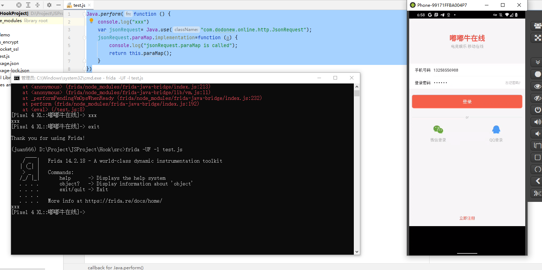Select the s_encrypt item in project tree
Screen dimensions: 542x270
[9, 42]
